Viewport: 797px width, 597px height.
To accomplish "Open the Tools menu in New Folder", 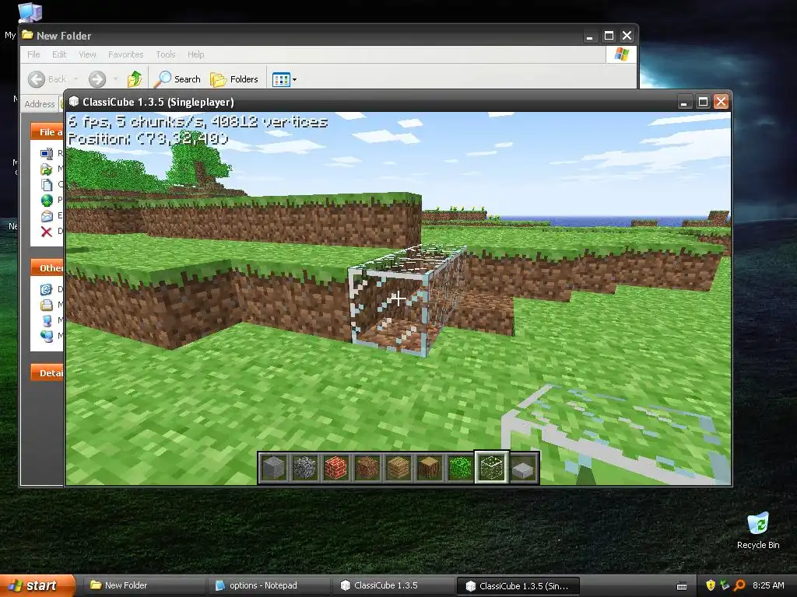I will coord(165,54).
